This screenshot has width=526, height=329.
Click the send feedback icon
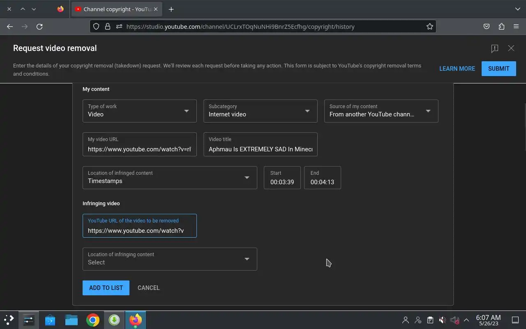coord(495,48)
